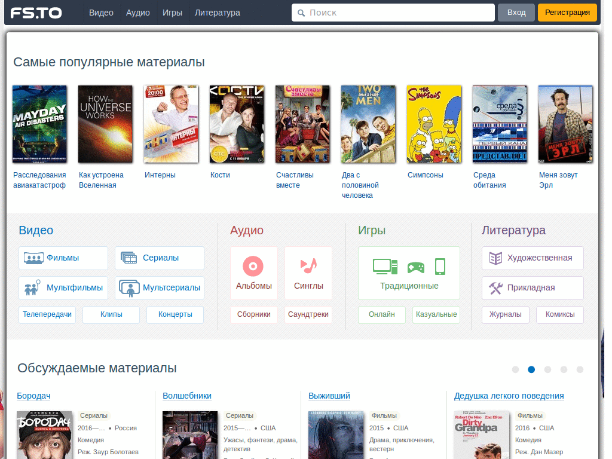
Task: Click the computer monitor games icon
Action: click(x=385, y=267)
